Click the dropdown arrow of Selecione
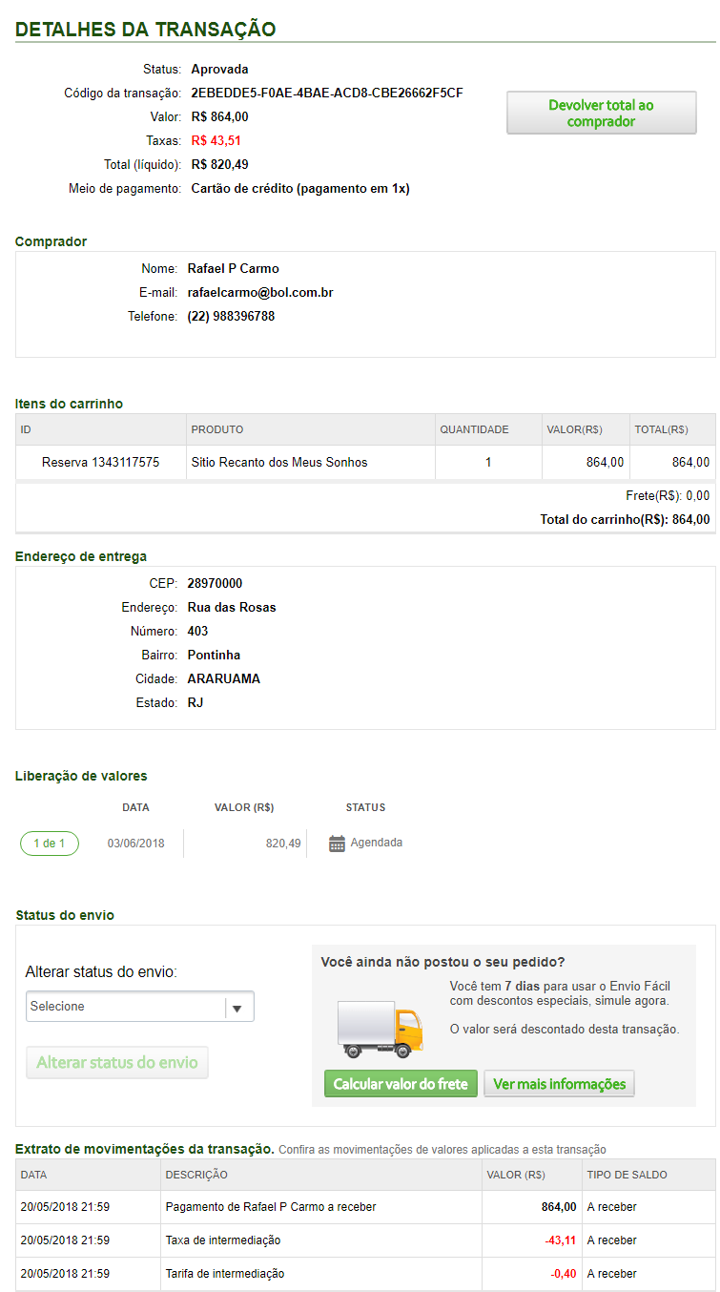This screenshot has width=720, height=1292. coord(238,1007)
